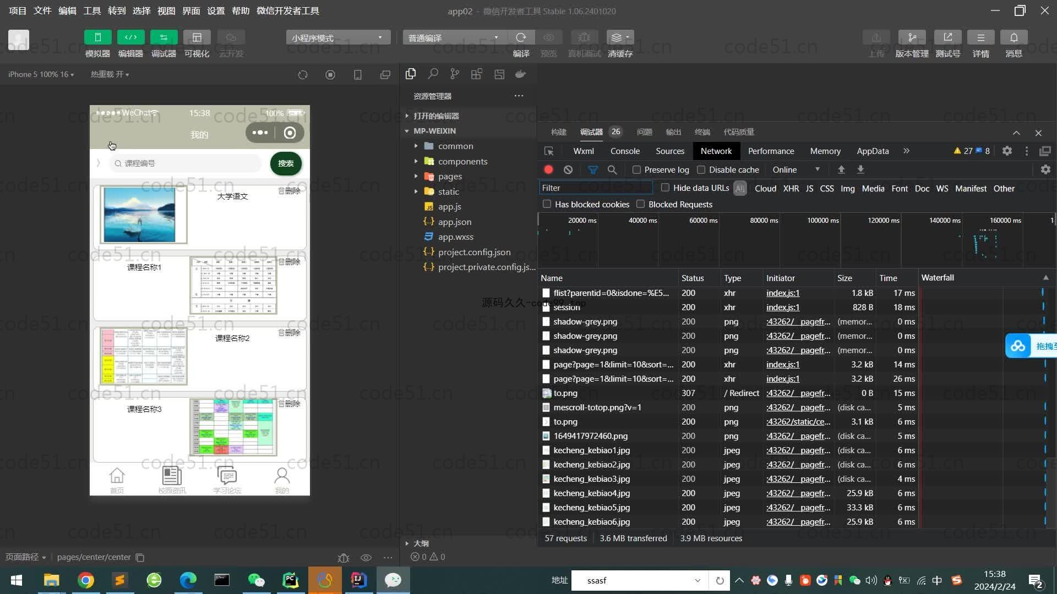Open Google Chrome from the taskbar

[85, 580]
